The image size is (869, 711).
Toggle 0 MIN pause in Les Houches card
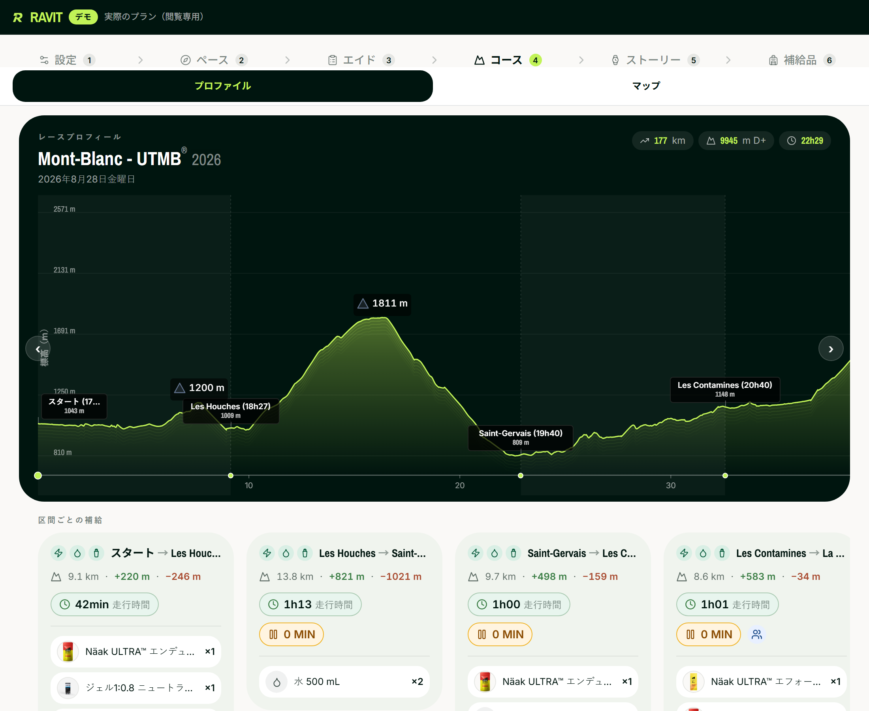292,634
